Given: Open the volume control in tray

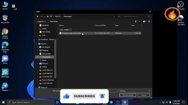Looking at the screenshot, I should [x=167, y=102].
